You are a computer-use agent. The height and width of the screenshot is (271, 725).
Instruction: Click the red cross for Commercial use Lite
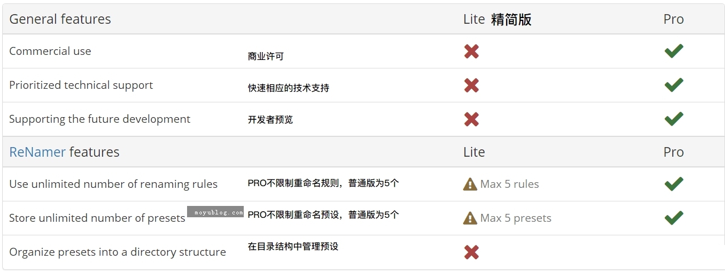[x=471, y=51]
